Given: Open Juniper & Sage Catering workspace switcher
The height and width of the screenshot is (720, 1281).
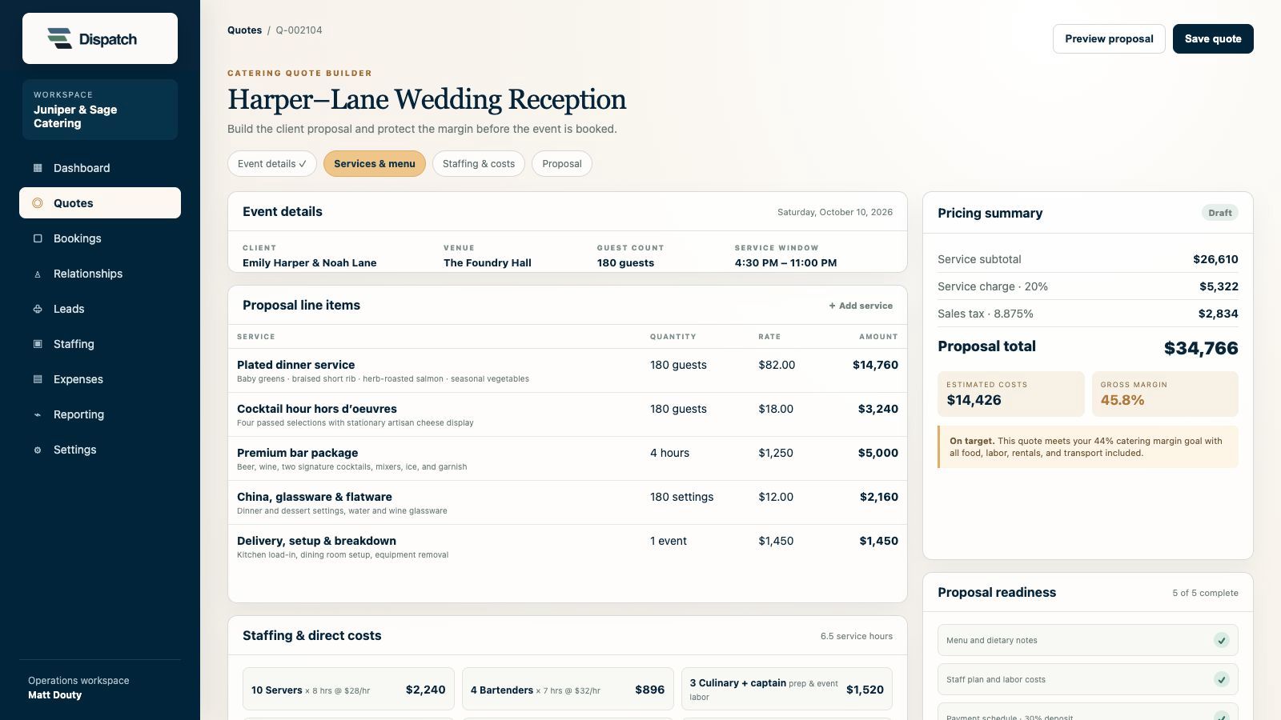Looking at the screenshot, I should point(100,110).
